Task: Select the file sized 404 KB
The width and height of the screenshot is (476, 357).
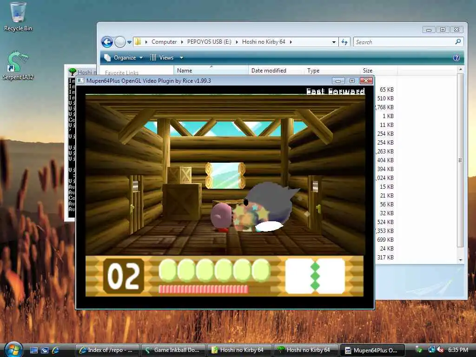Action: [385, 160]
